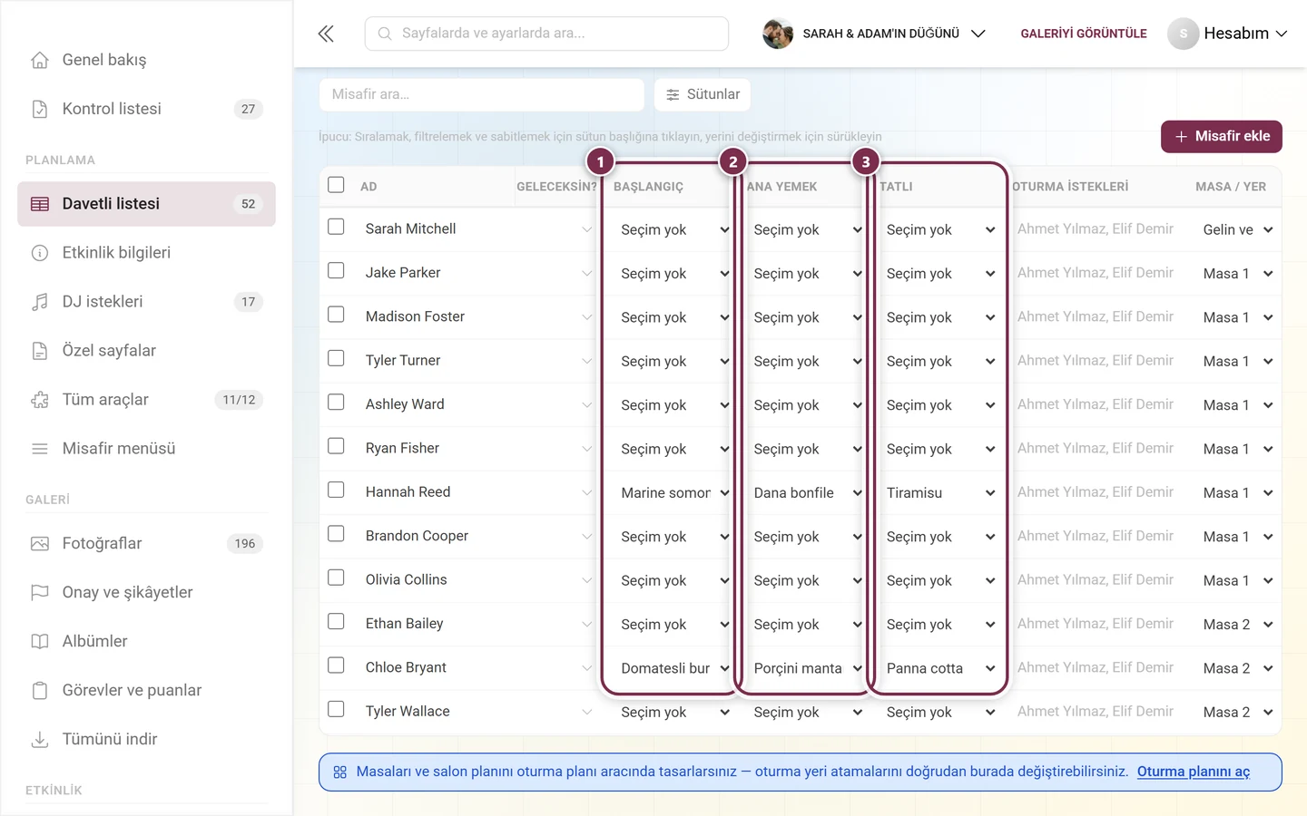Open Sarah Mitchell's Gelin ve table dropdown

1238,230
